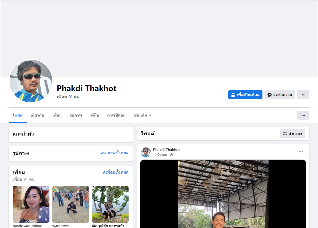Click the small post author avatar

(146, 152)
